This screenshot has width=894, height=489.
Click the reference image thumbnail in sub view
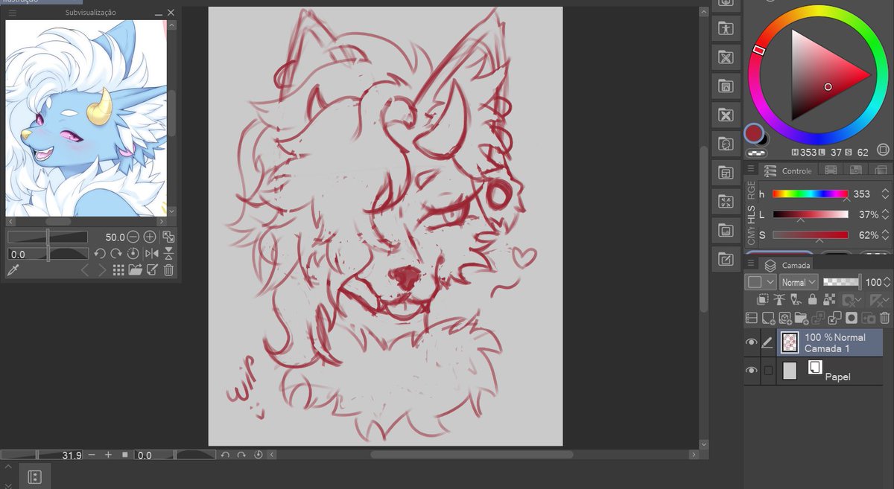pos(86,118)
